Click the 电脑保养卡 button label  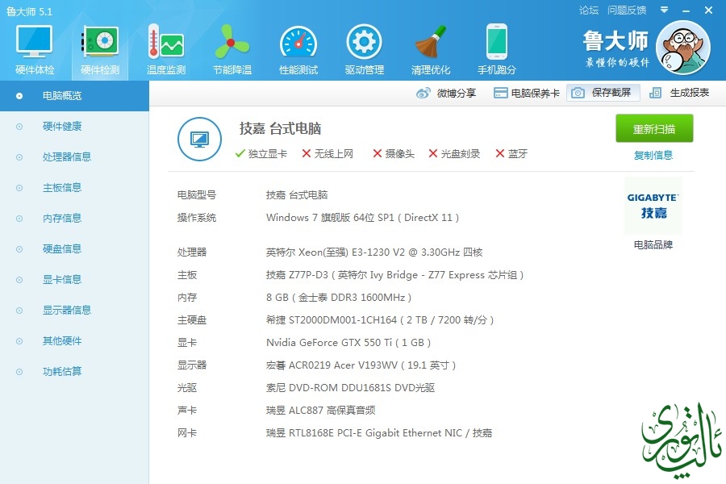(x=536, y=93)
